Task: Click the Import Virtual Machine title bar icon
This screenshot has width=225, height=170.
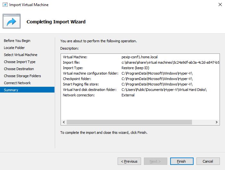Action: pyautogui.click(x=5, y=5)
